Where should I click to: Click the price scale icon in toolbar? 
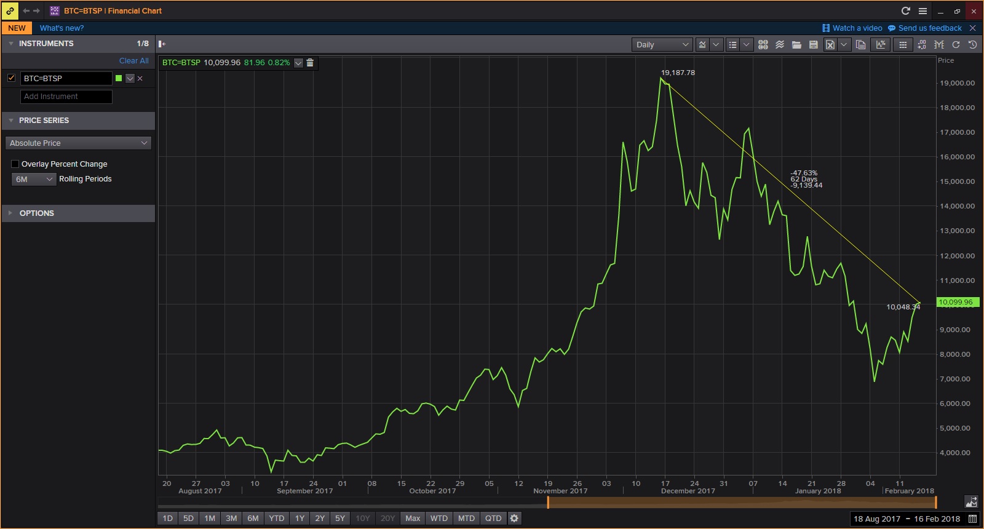click(939, 44)
